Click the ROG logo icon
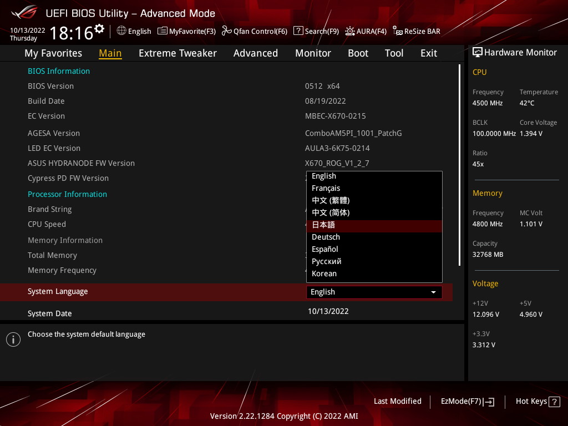The width and height of the screenshot is (568, 426). (x=24, y=12)
